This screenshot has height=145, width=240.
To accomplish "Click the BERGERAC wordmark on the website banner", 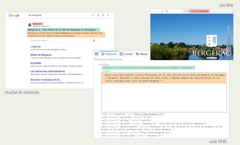I will point(212,53).
